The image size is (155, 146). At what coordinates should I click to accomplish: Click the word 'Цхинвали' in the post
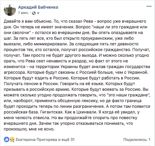[x=86, y=112]
